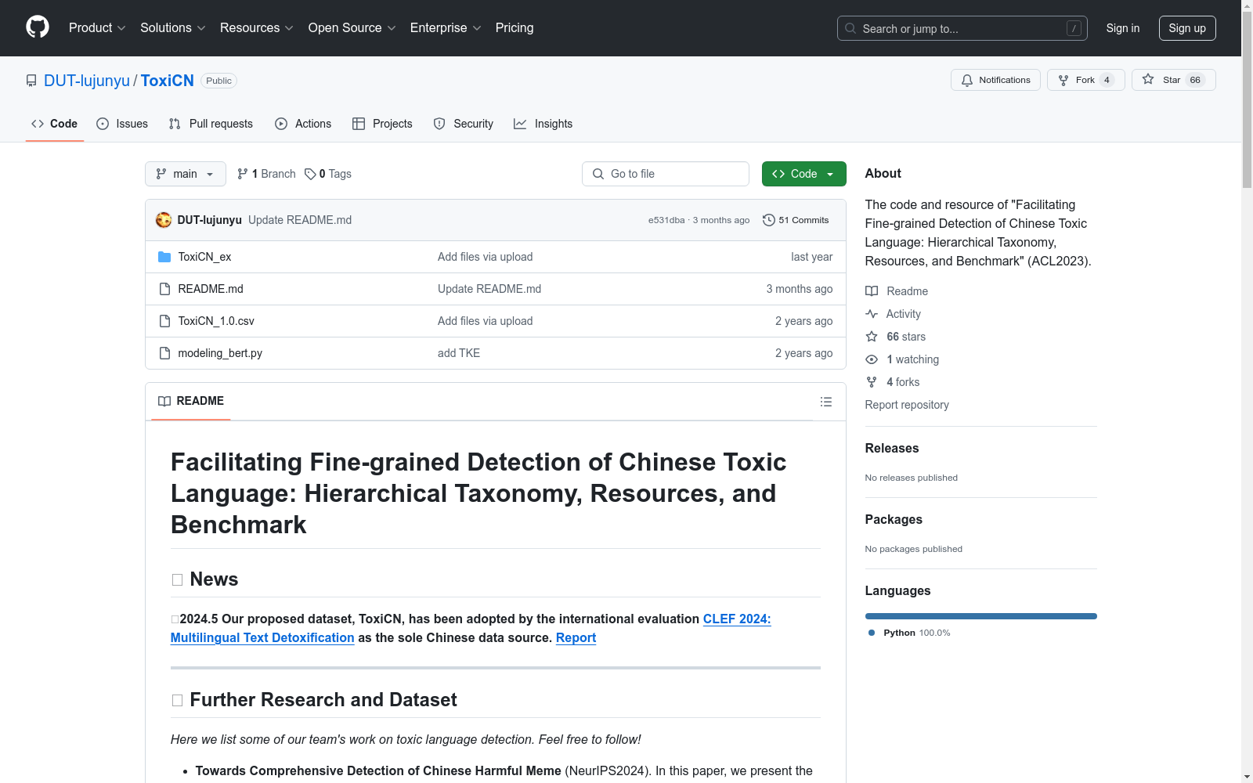Open the GitHub homepage logo
This screenshot has height=783, width=1253.
click(x=38, y=27)
